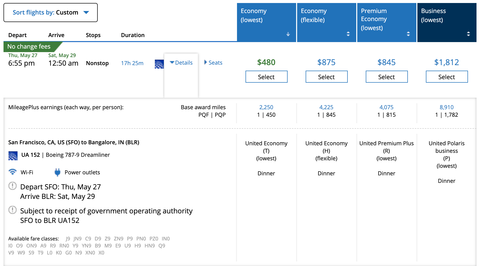Click the Power outlets plug icon
The width and height of the screenshot is (479, 266).
pos(57,172)
